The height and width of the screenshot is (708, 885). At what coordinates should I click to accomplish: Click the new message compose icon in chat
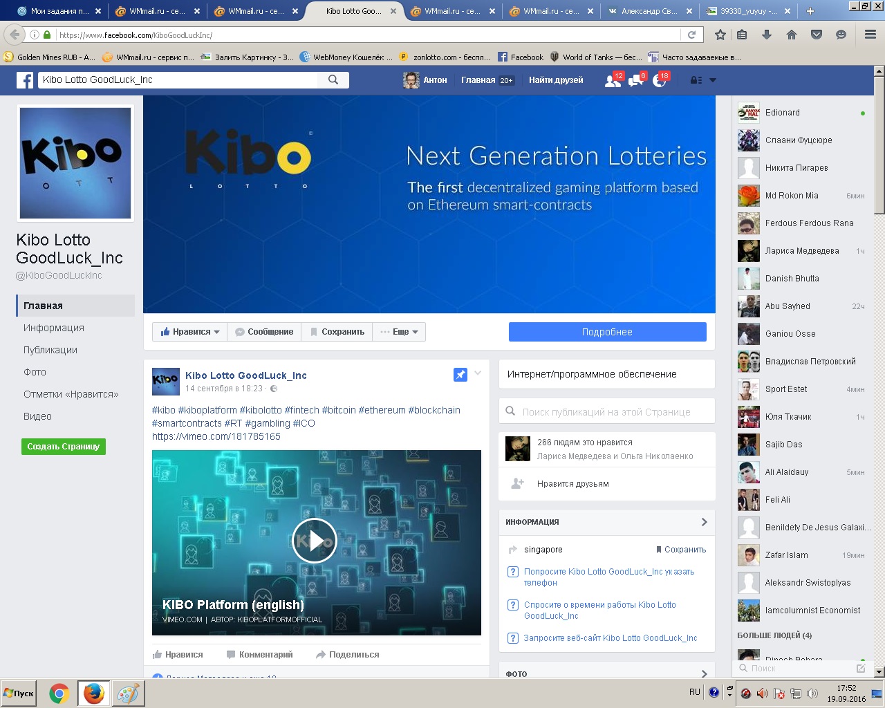click(x=861, y=669)
